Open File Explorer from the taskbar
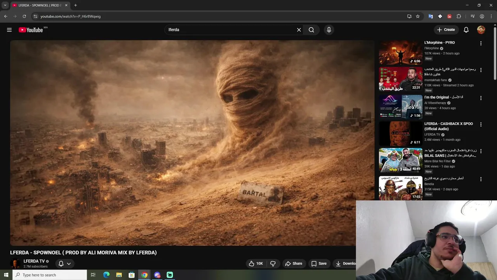497x280 pixels. click(119, 275)
